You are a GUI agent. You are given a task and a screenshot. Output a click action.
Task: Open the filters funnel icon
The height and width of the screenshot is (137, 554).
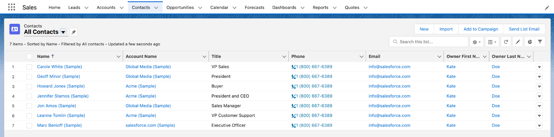click(540, 42)
